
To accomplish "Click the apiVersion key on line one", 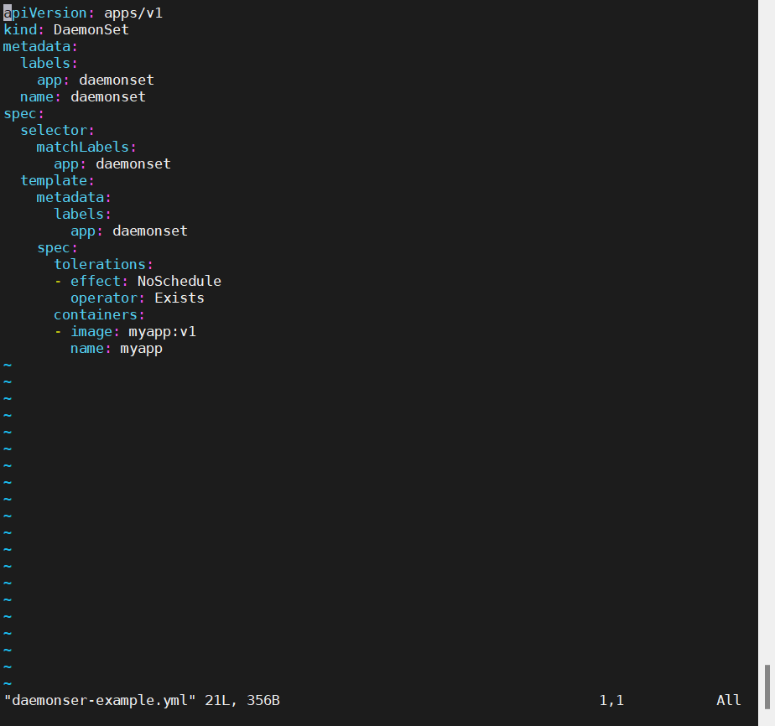I will pos(45,13).
